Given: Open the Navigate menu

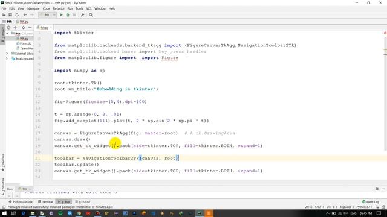Looking at the screenshot, I should [x=33, y=8].
